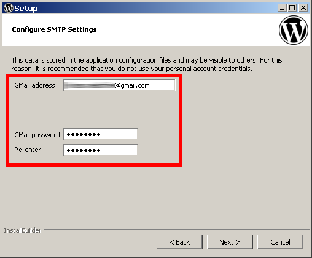Click the separator line beside InstallBuilder
The image size is (312, 258).
coord(176,230)
